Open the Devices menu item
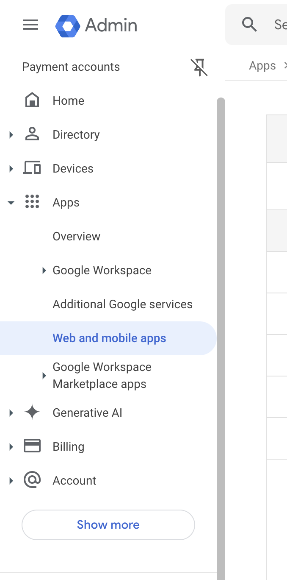 [x=73, y=169]
